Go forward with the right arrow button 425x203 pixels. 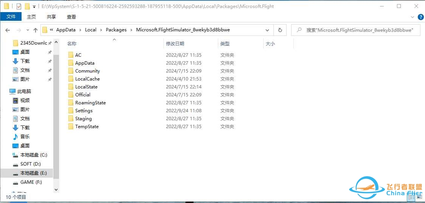19,30
